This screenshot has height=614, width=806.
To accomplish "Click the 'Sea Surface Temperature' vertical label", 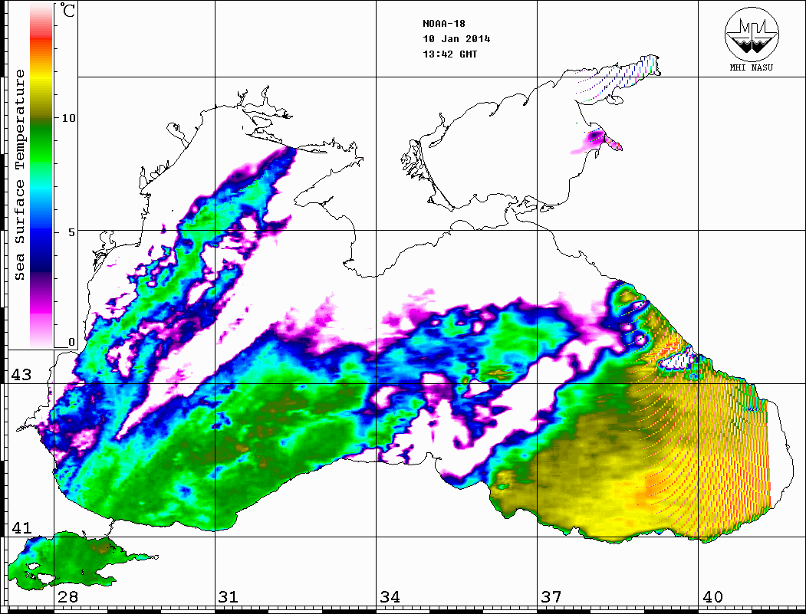I will click(19, 175).
